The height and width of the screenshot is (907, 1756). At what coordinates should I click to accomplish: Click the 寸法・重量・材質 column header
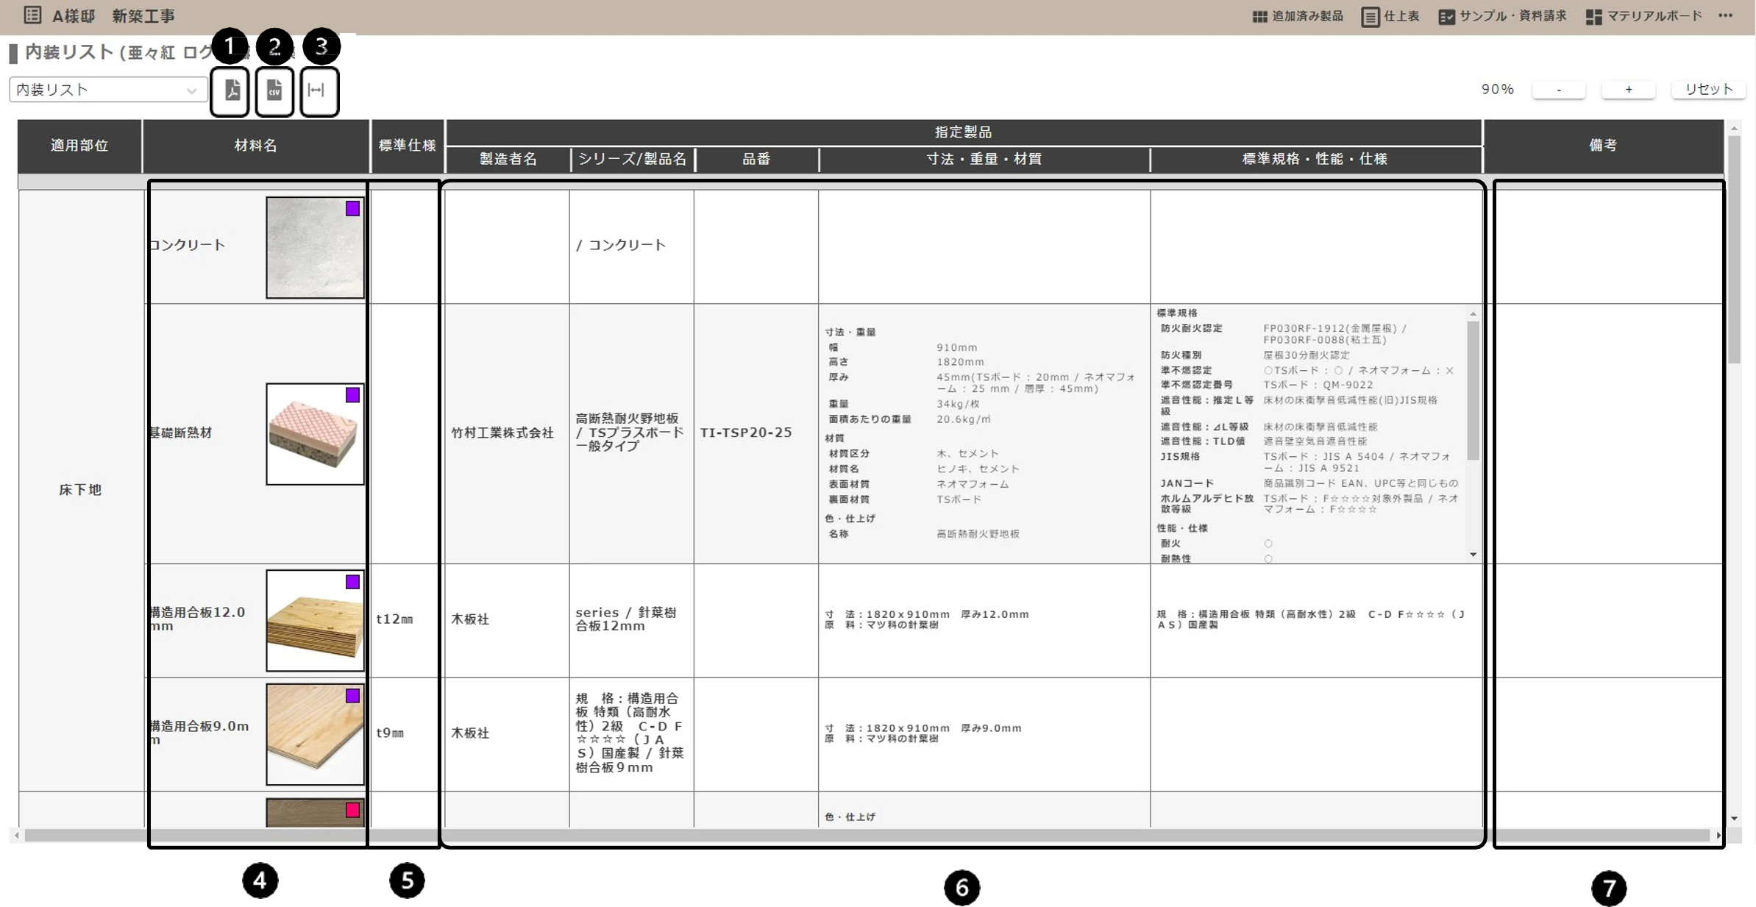pyautogui.click(x=984, y=159)
